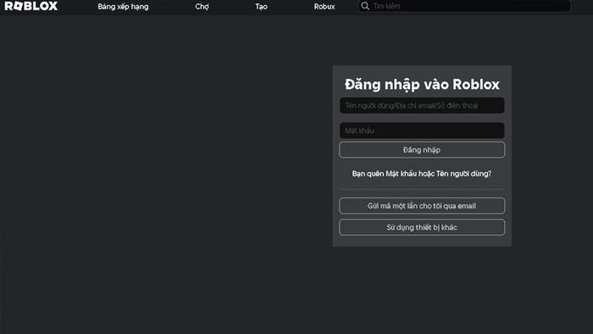Click the Đăng nhập vào Roblox heading

(x=422, y=85)
